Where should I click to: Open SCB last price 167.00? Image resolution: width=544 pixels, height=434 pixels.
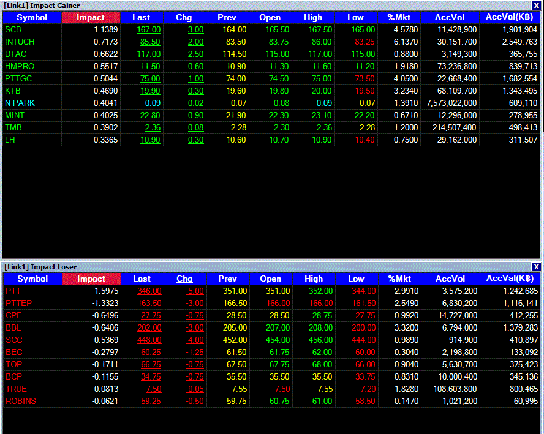(x=149, y=30)
